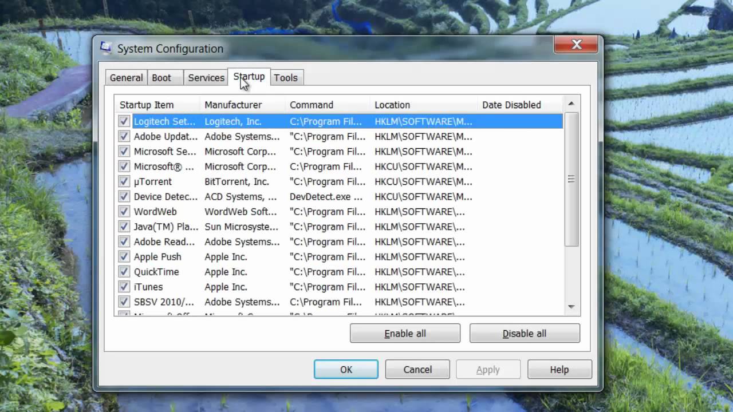Image resolution: width=733 pixels, height=412 pixels.
Task: Sort by Date Disabled column header
Action: pos(520,105)
